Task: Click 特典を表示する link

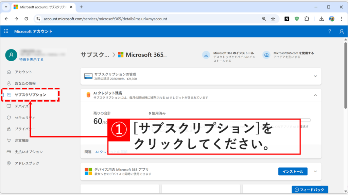Action: (31, 60)
